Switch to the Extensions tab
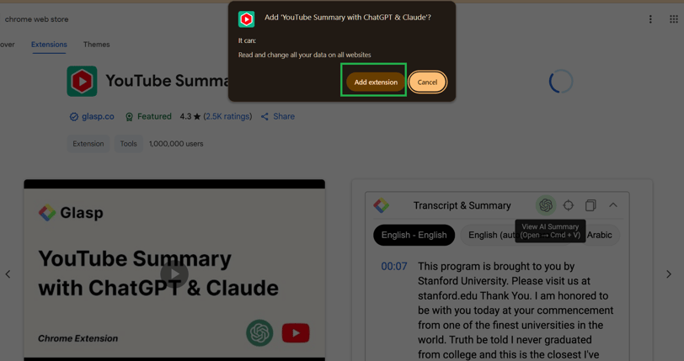Viewport: 684px width, 361px height. click(49, 45)
